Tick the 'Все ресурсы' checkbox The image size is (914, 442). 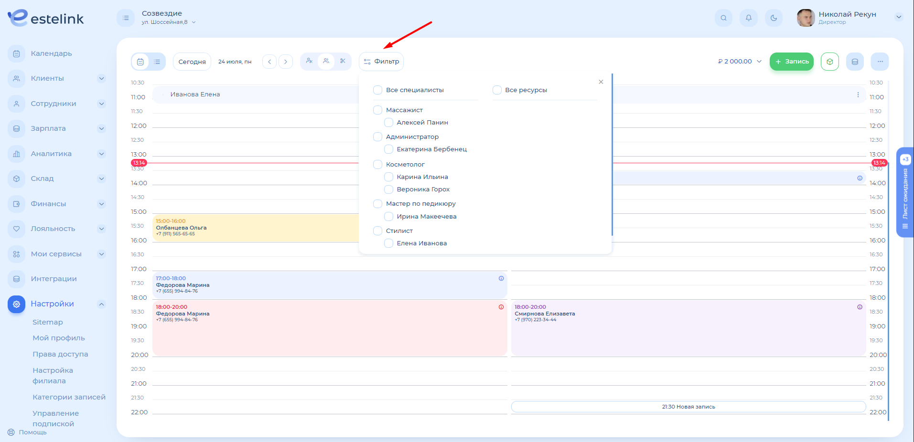497,90
